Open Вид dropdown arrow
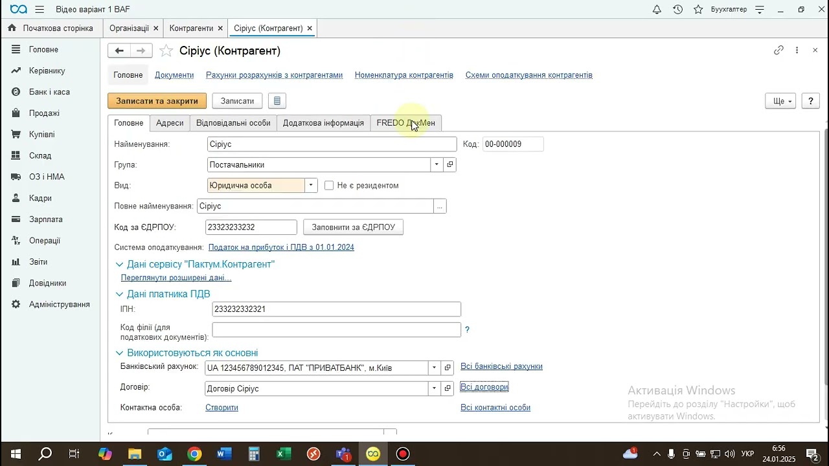The image size is (829, 466). [311, 185]
